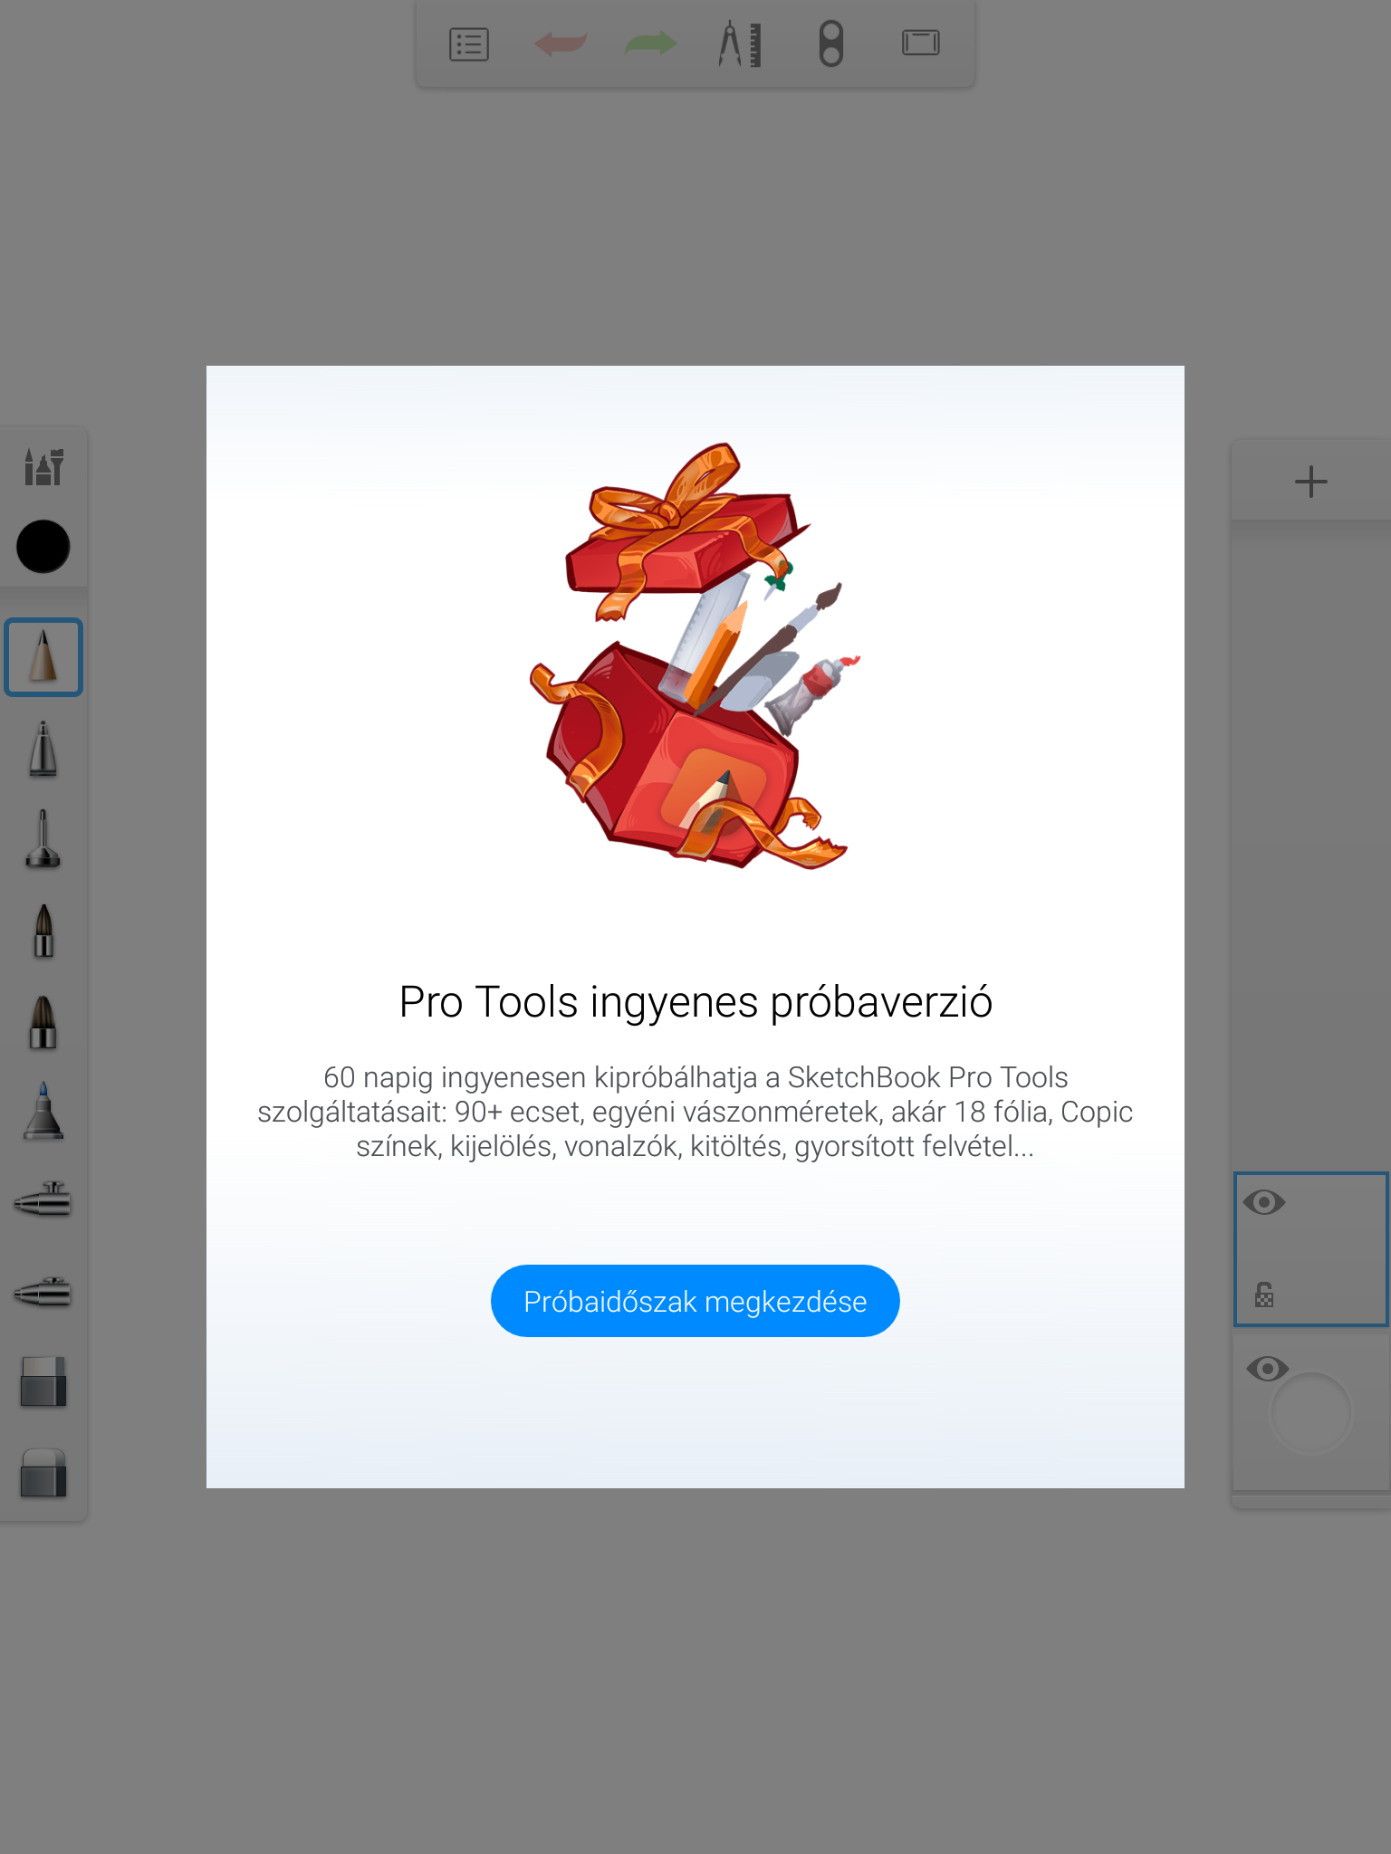
Task: Select the soft eraser tool
Action: coord(43,1473)
